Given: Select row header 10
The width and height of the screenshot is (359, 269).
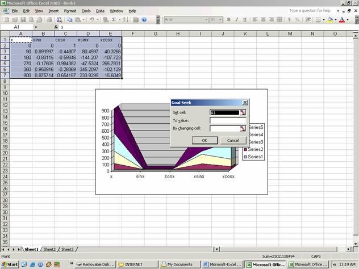Looking at the screenshot, I should click(5, 93).
